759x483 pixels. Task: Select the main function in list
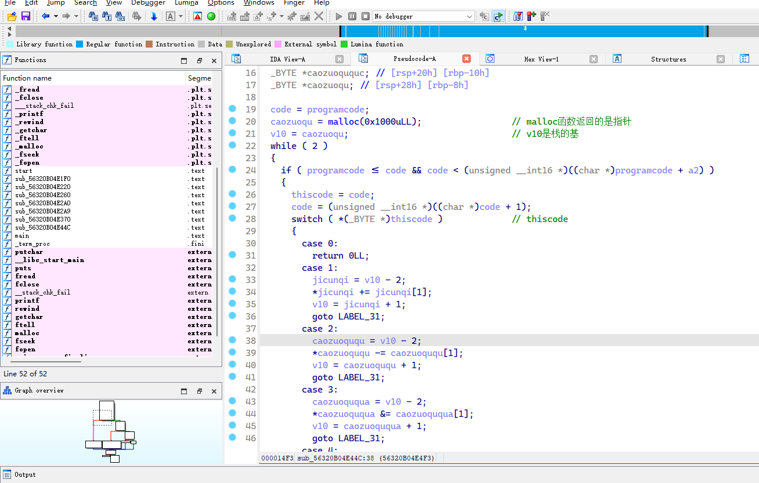coord(22,236)
